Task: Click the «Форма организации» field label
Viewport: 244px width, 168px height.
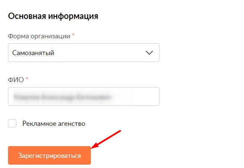Action: [39, 36]
